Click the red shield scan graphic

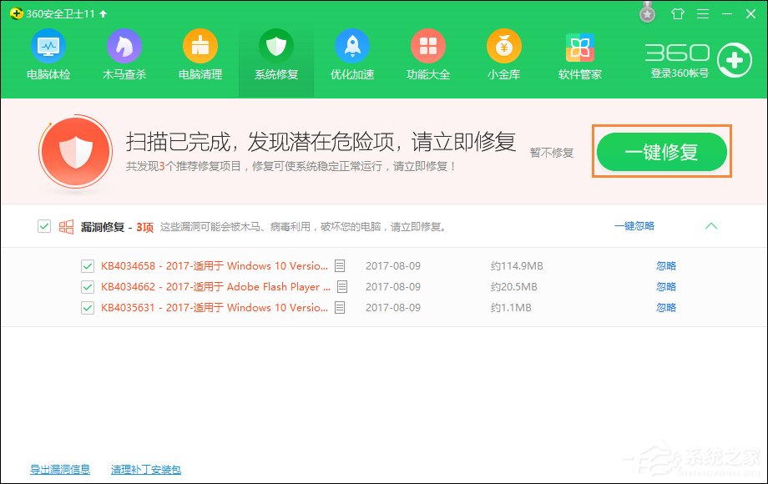(76, 151)
